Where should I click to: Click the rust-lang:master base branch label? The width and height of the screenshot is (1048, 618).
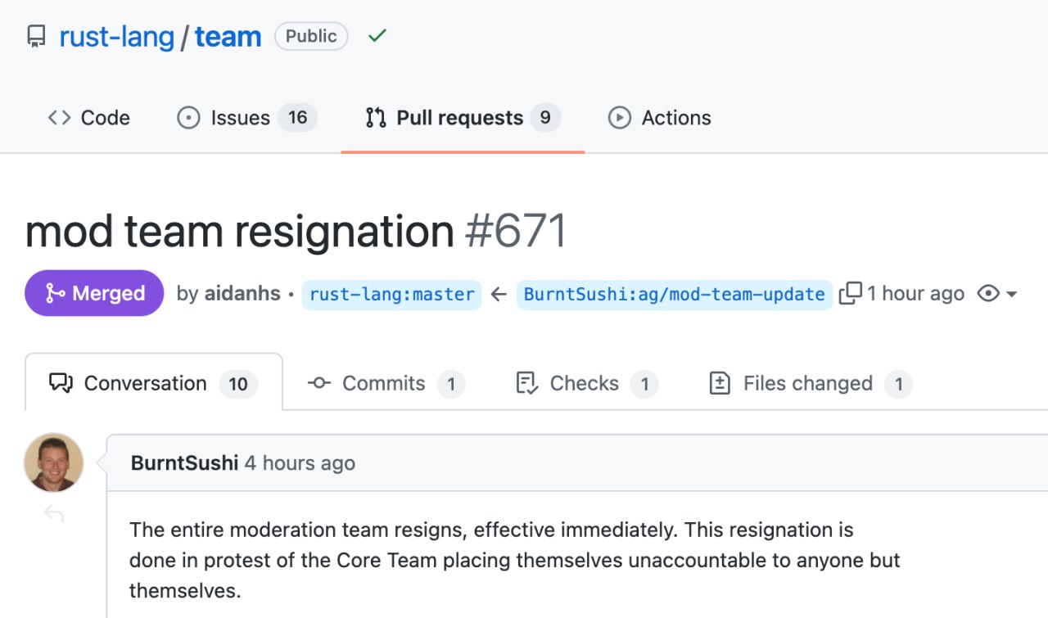[x=391, y=294]
